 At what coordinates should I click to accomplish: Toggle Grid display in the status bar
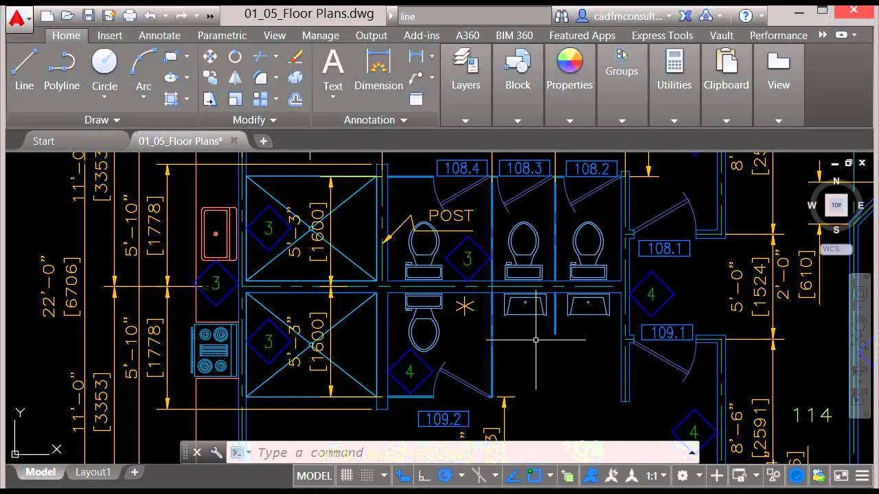pos(347,475)
